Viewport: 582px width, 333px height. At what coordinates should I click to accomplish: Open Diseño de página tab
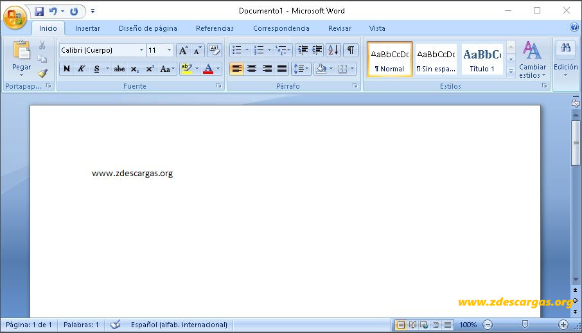(148, 28)
